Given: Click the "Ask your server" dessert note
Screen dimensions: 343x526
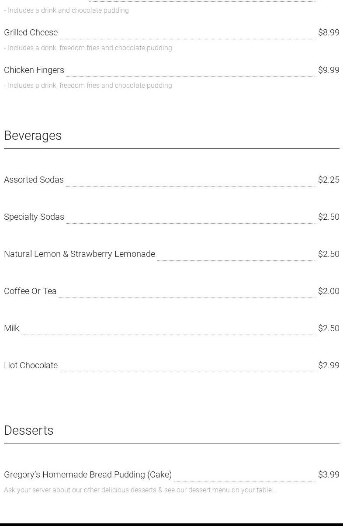Looking at the screenshot, I should point(140,490).
